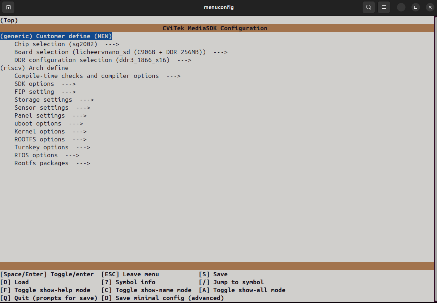Enter the Storage settings submenu
The width and height of the screenshot is (437, 303).
(x=54, y=100)
